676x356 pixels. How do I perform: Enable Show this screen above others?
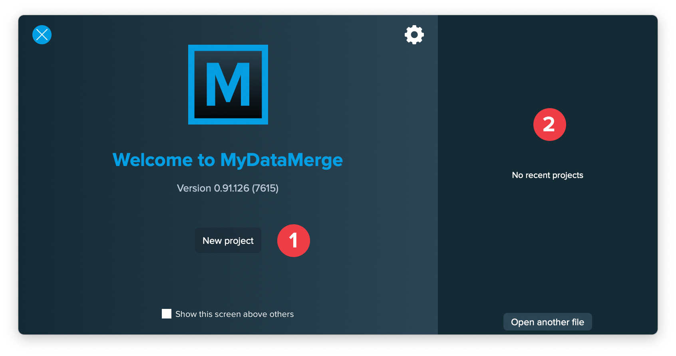coord(167,314)
